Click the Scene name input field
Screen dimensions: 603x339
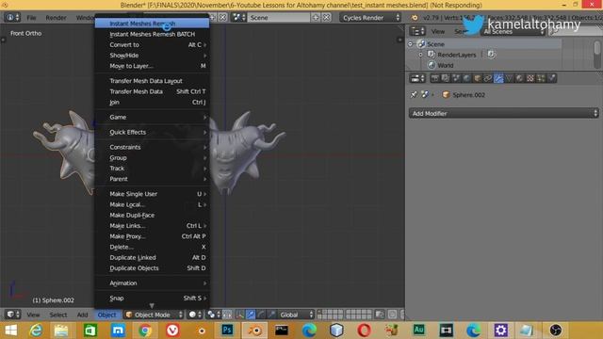click(x=279, y=18)
